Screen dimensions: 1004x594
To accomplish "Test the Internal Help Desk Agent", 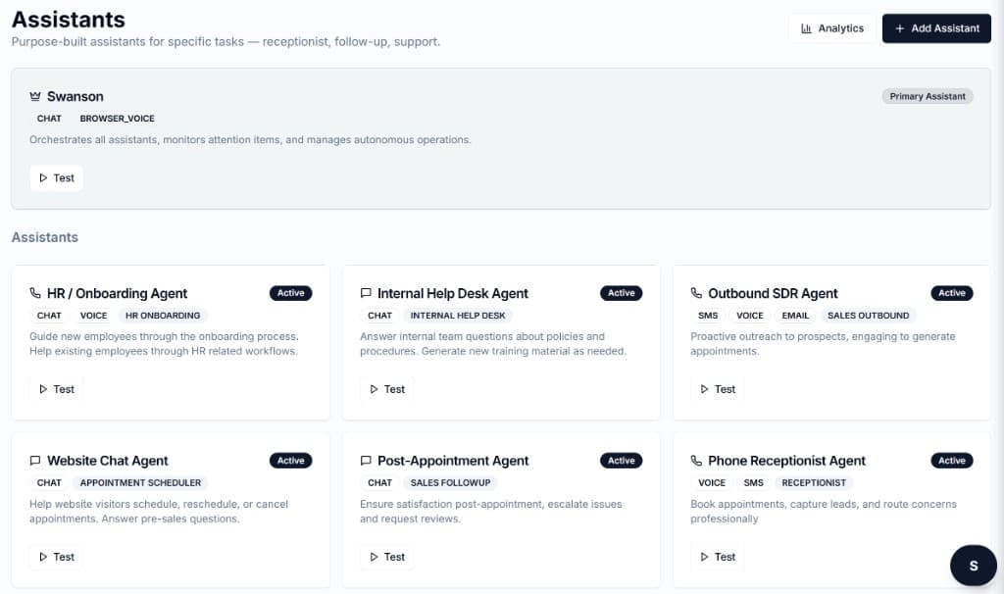I will [386, 388].
